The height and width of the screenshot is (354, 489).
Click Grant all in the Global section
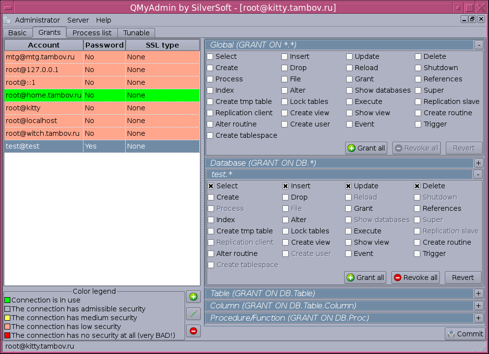click(x=366, y=148)
